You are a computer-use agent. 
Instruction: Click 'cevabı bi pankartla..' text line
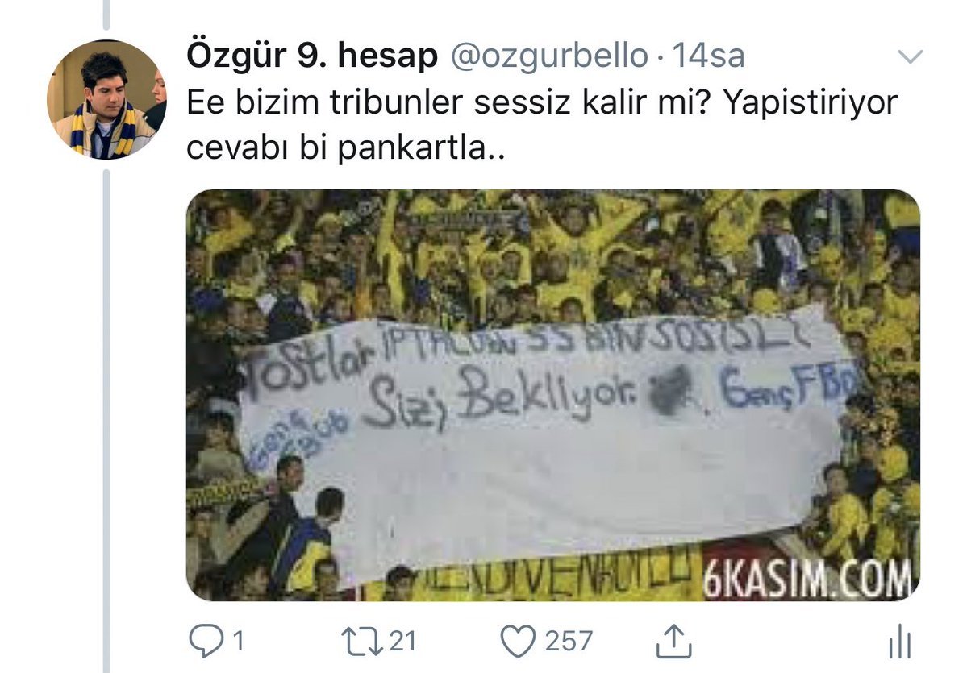point(345,148)
